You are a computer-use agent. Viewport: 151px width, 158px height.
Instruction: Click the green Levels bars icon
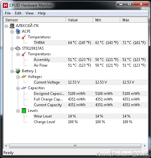tap(24, 111)
